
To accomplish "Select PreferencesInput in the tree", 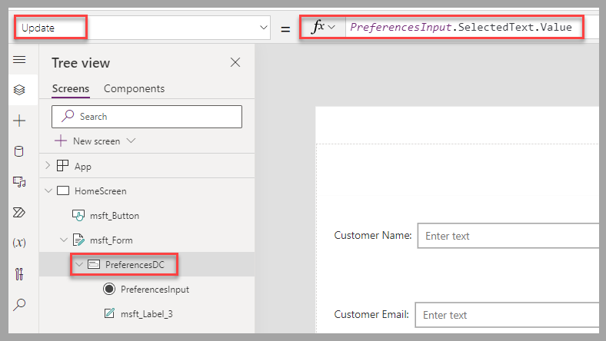I will (155, 290).
